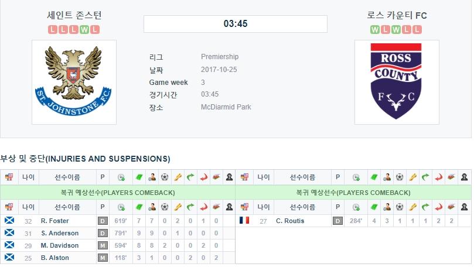Click the Ross County FC crest image
474x267 pixels.
coord(397,82)
